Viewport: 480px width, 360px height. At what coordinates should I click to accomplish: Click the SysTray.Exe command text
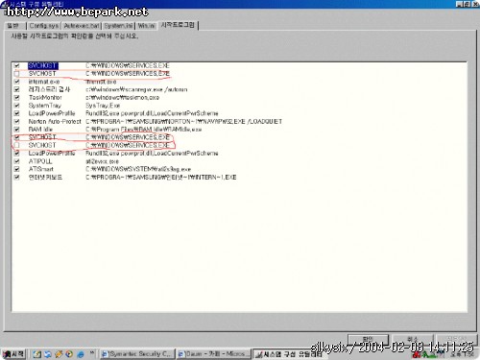point(103,106)
